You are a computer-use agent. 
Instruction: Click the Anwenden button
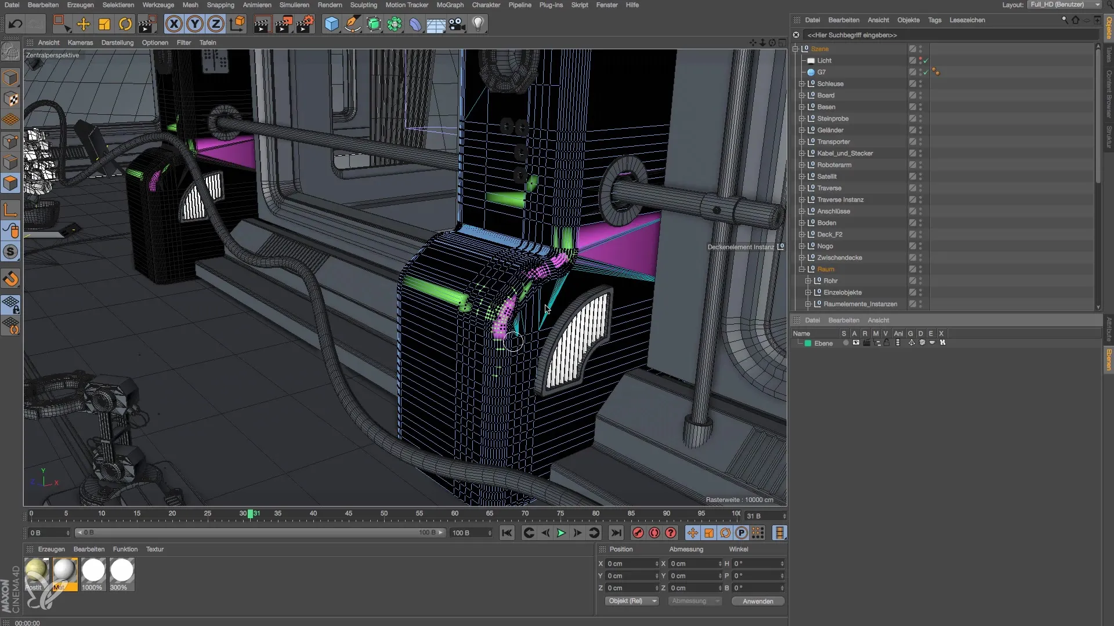coord(758,601)
